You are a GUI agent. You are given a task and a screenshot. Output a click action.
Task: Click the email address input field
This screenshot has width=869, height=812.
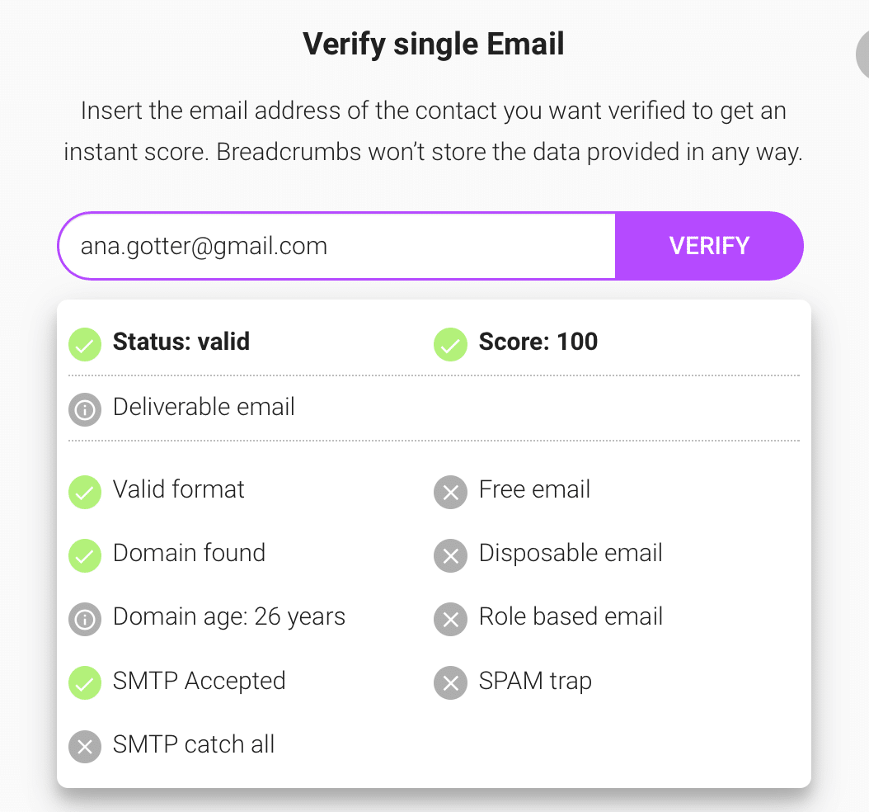[337, 246]
